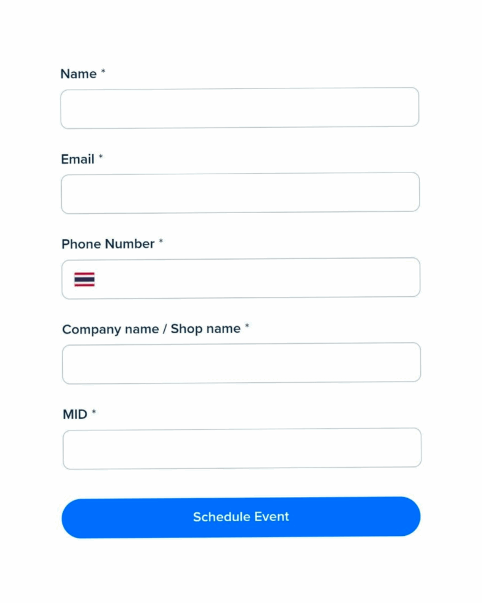Click the asterisk next to Phone Number
This screenshot has width=482, height=603.
point(161,242)
